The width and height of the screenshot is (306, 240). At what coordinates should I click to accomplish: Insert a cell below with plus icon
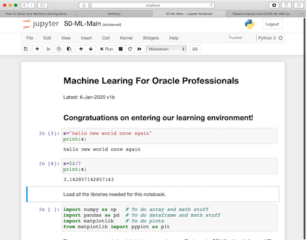37,49
